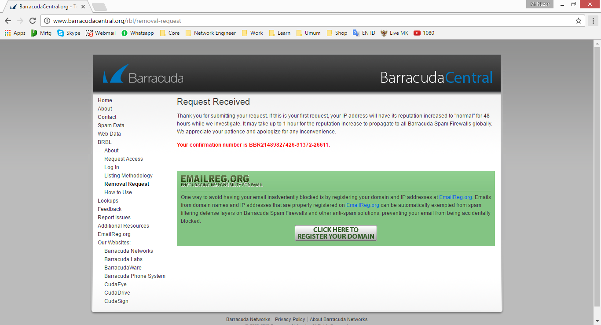Click the Barracuda logo in the page header
Viewport: 601px width, 325px height.
click(142, 75)
